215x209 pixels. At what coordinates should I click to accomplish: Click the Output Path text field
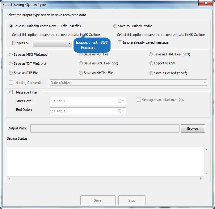105,128
